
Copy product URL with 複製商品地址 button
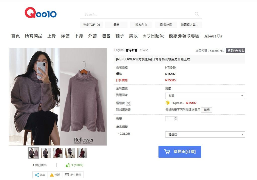click(x=235, y=50)
